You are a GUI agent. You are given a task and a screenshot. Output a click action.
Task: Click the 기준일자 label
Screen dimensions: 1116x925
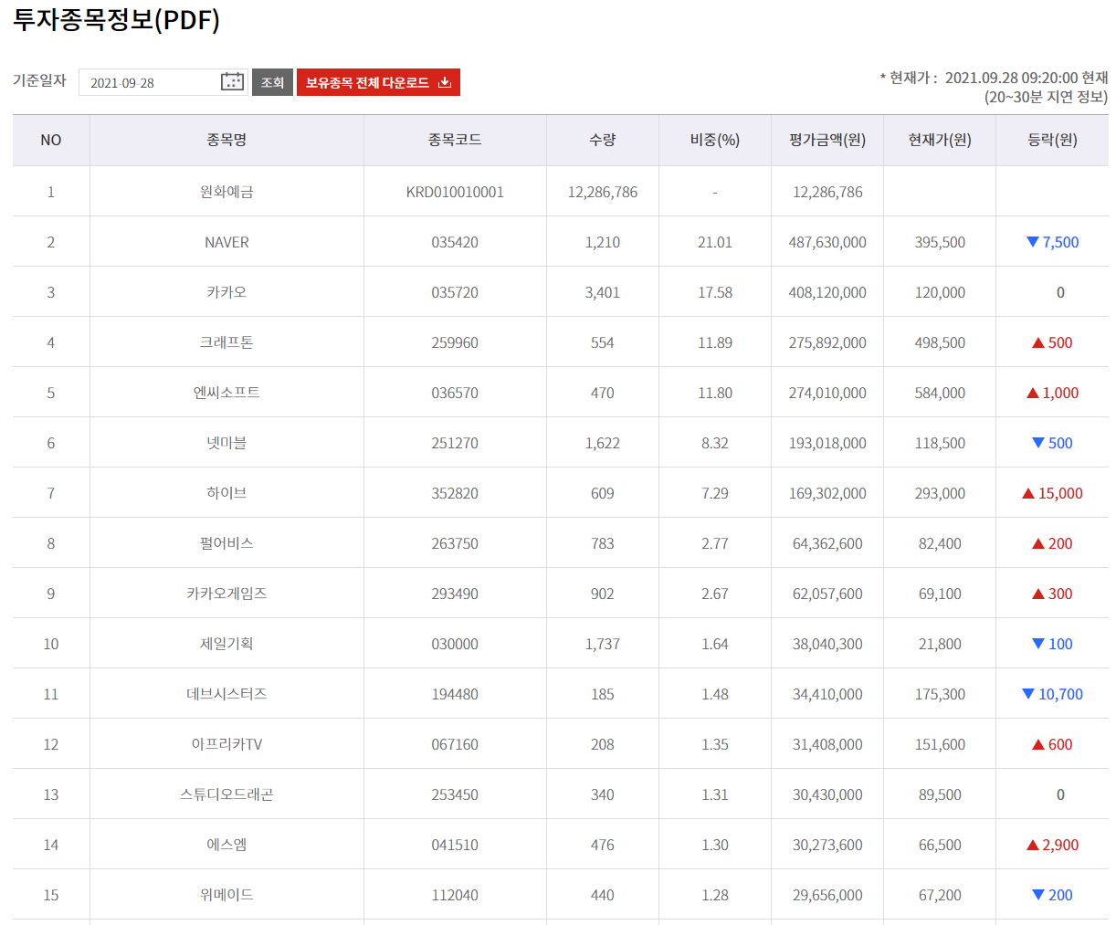39,80
